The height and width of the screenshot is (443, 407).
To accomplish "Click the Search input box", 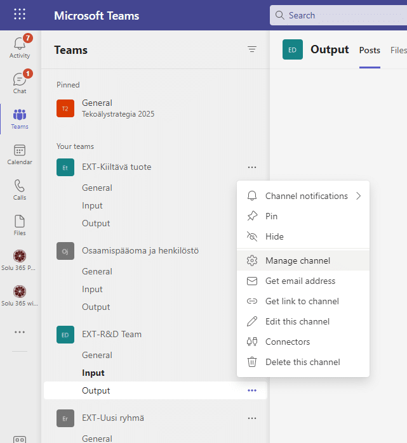I will tap(338, 15).
